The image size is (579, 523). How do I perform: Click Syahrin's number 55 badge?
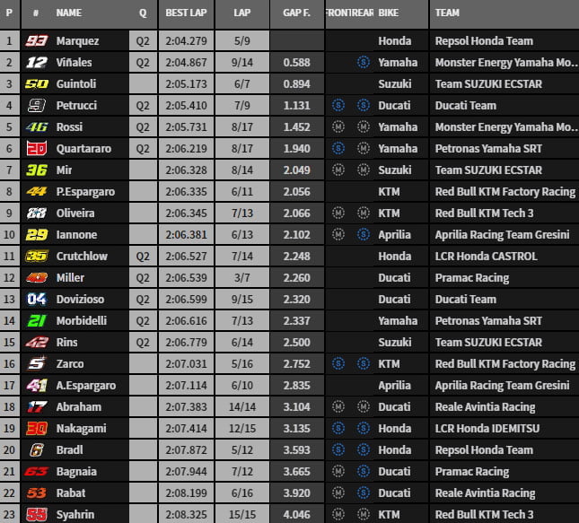coord(36,514)
